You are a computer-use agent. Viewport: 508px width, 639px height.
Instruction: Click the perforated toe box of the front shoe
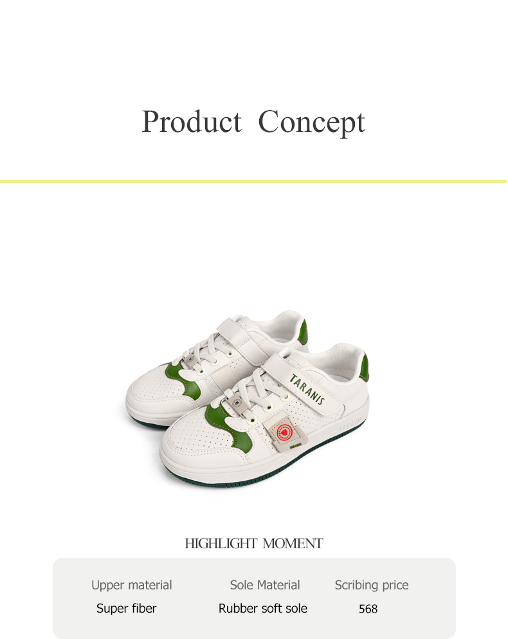point(195,438)
